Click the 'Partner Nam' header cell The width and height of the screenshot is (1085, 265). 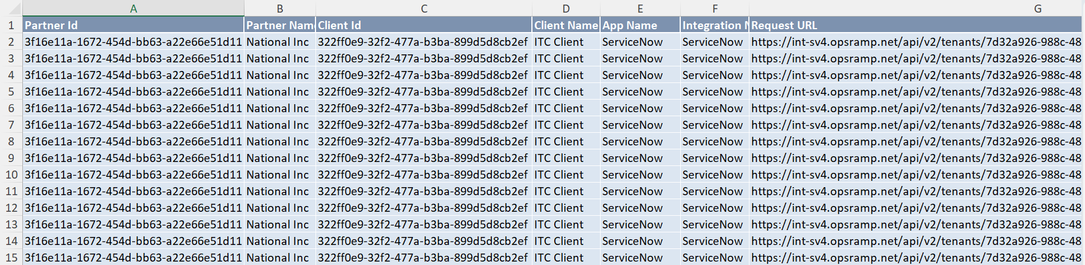280,25
